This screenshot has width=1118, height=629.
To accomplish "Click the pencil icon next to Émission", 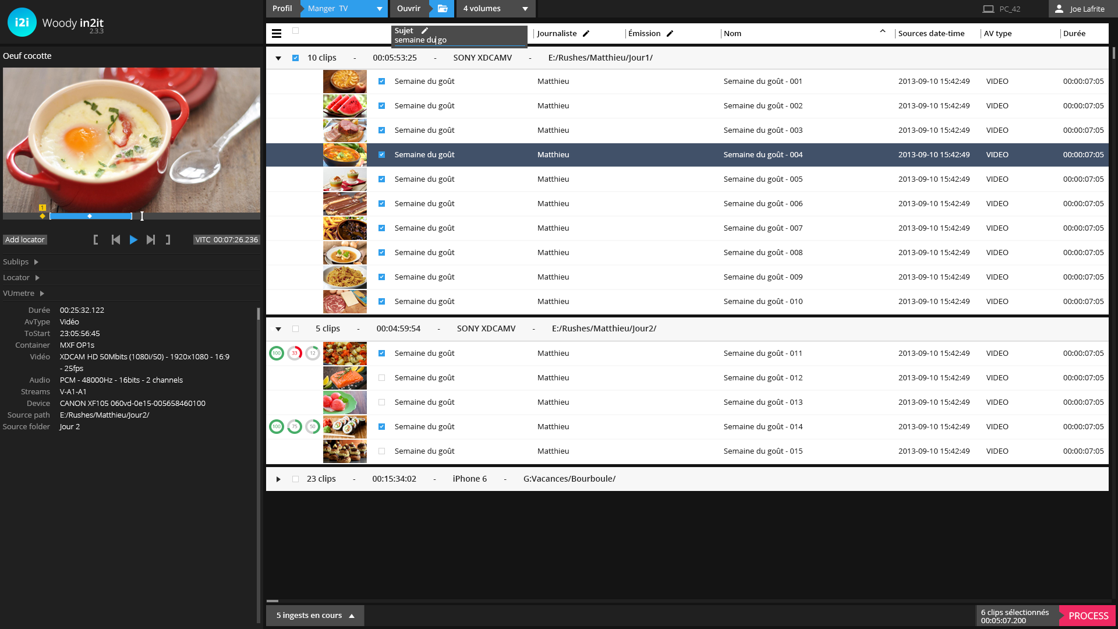I will click(x=670, y=34).
